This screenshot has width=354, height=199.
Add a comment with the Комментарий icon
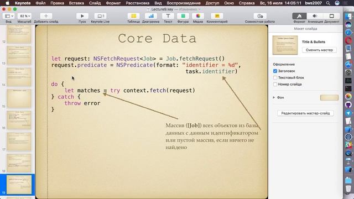[x=217, y=16]
